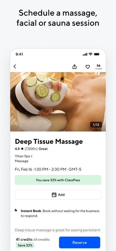
Task: Tap the back arrow icon
Action: [15, 66]
